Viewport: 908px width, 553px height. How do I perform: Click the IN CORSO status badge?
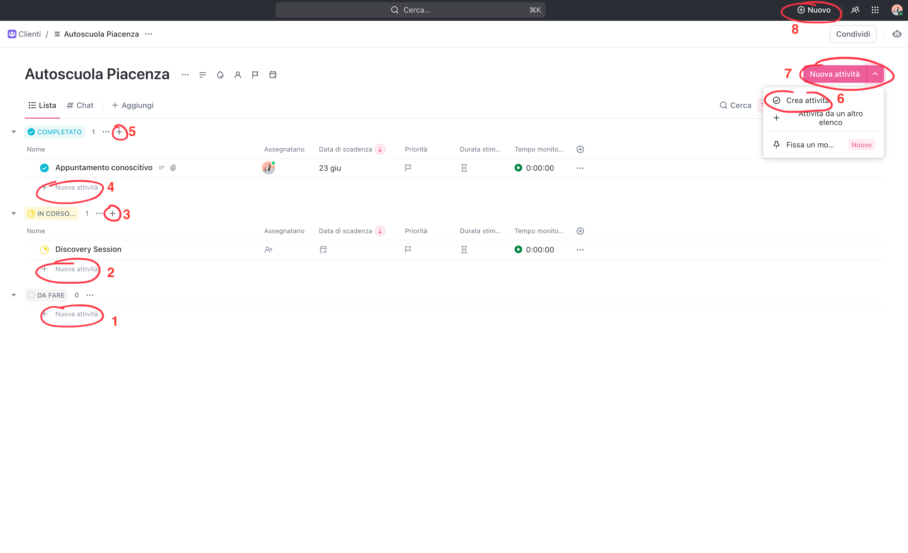(x=52, y=214)
